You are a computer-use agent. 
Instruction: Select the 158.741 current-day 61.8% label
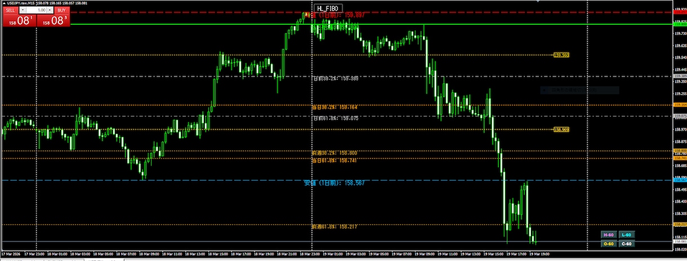pyautogui.click(x=335, y=161)
